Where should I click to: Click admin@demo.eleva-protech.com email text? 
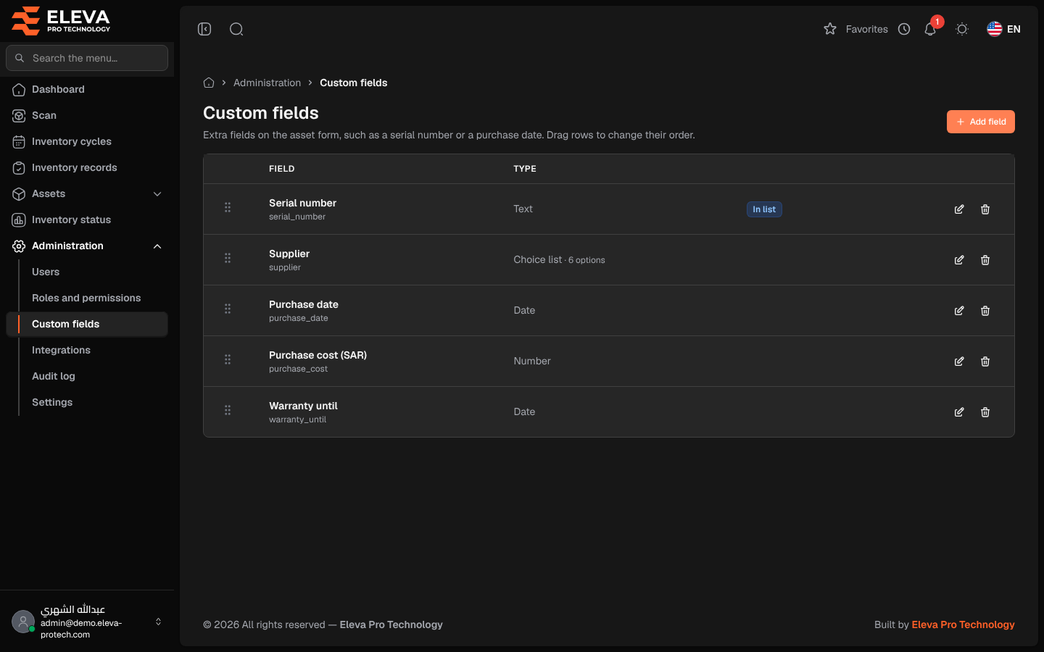(x=81, y=629)
